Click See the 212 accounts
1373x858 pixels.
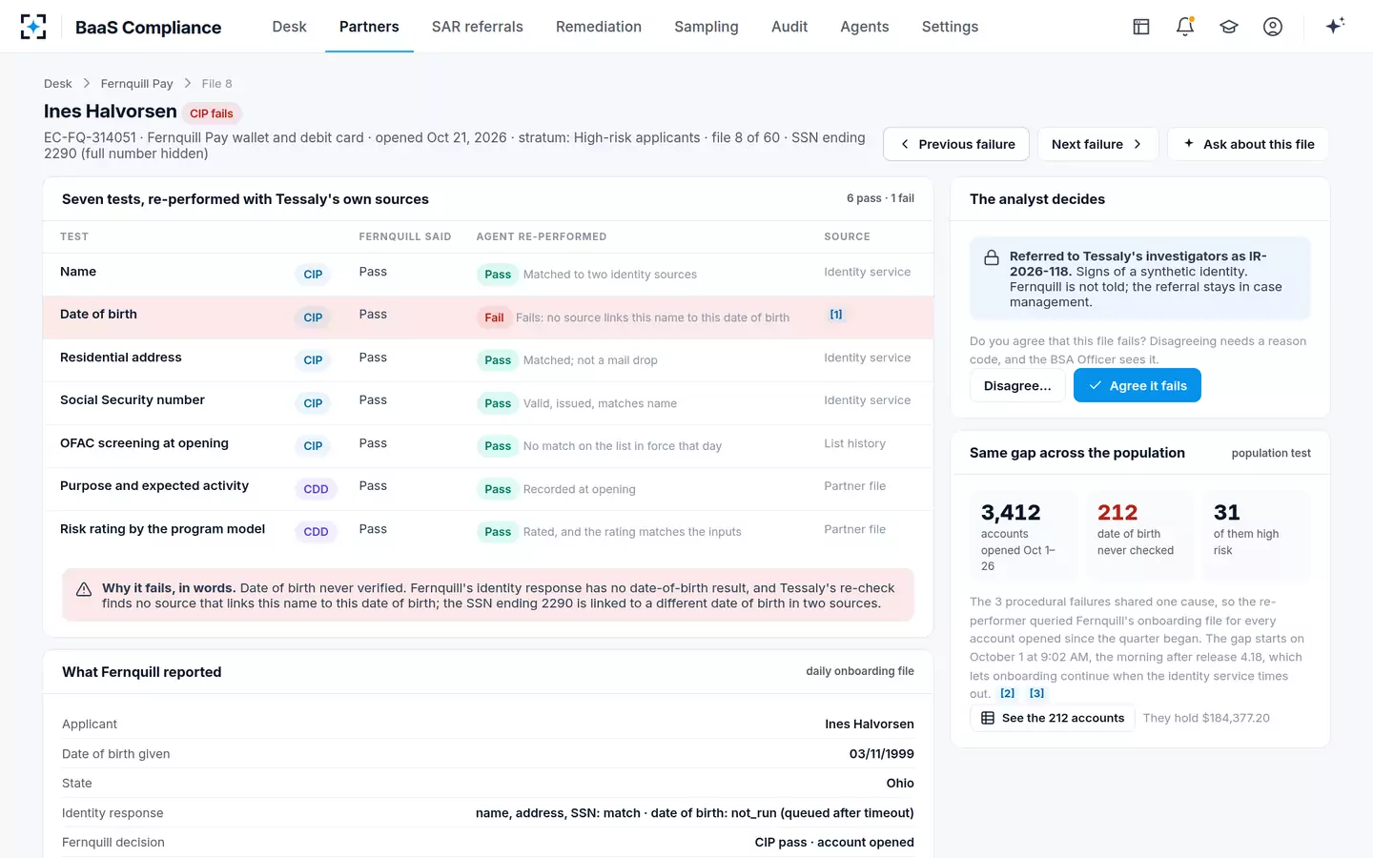point(1053,718)
